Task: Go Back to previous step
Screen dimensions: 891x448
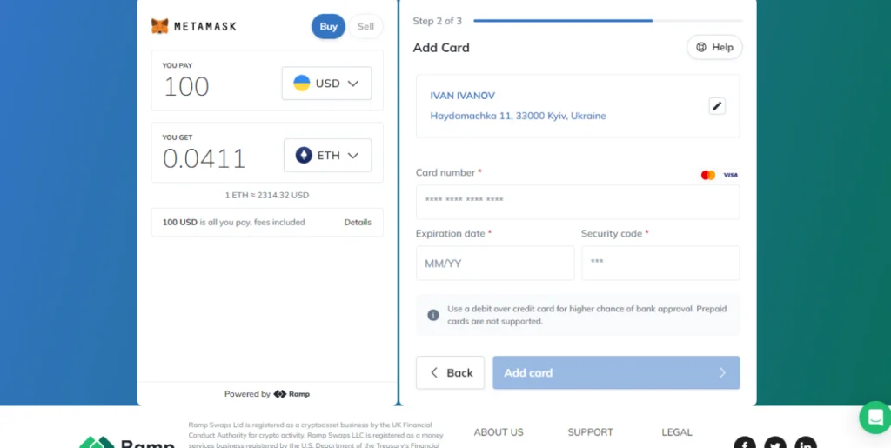Action: pyautogui.click(x=450, y=372)
